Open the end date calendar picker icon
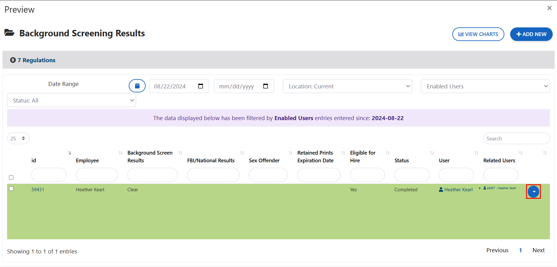The width and height of the screenshot is (557, 267). (x=265, y=86)
